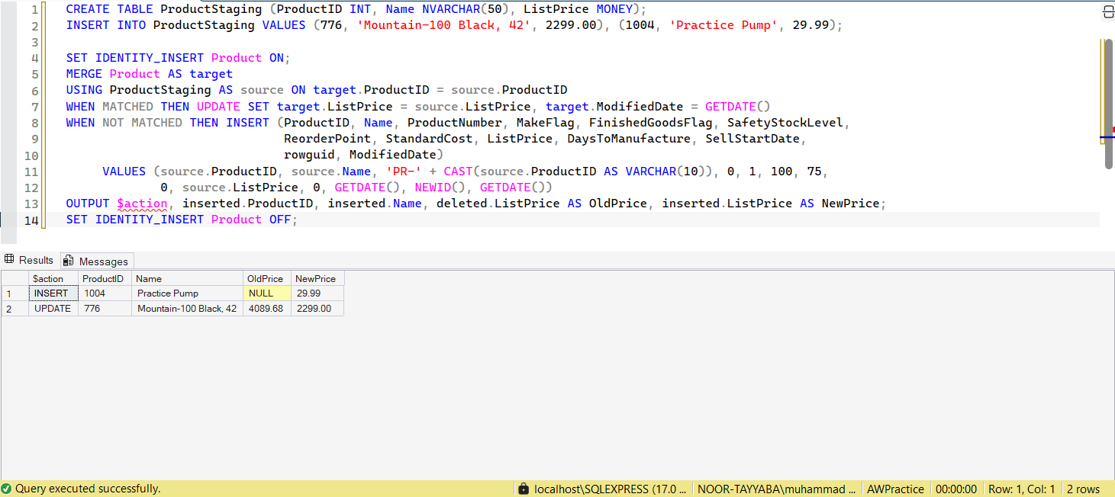The height and width of the screenshot is (497, 1115).
Task: Select the OldPrice column header
Action: click(267, 278)
